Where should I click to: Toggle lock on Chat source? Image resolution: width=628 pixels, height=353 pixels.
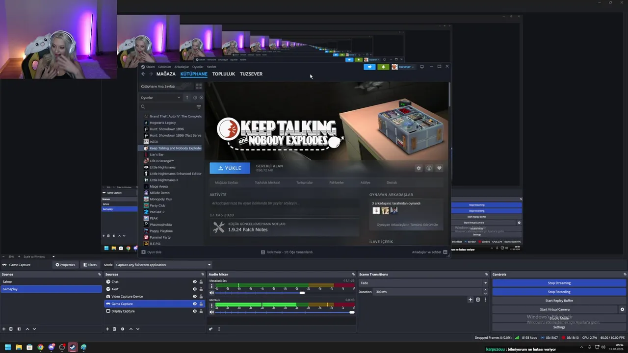pyautogui.click(x=201, y=282)
